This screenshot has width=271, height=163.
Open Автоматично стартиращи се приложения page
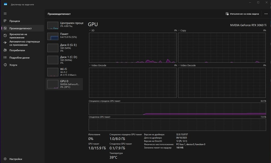click(23, 43)
